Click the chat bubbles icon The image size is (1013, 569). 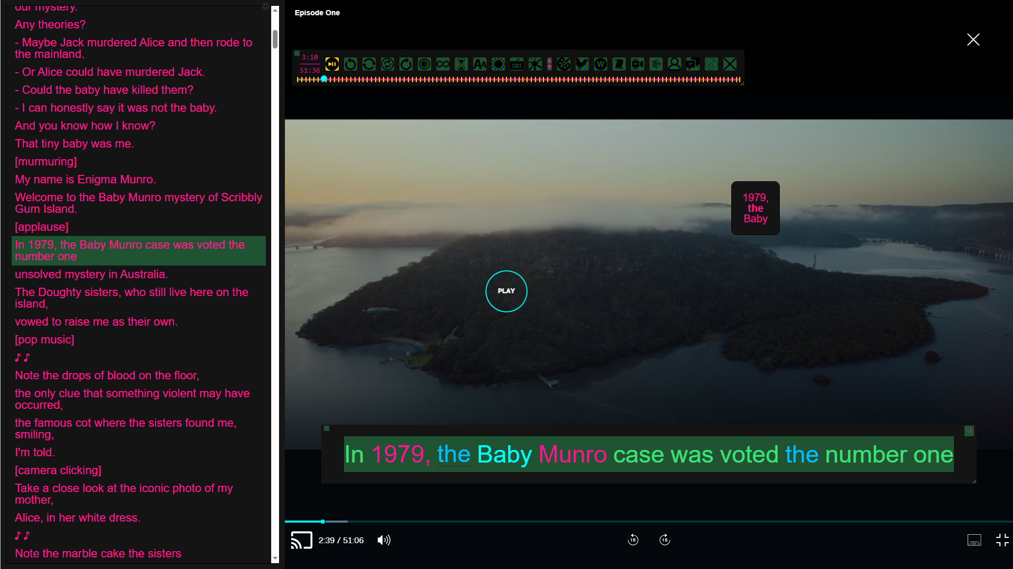693,64
